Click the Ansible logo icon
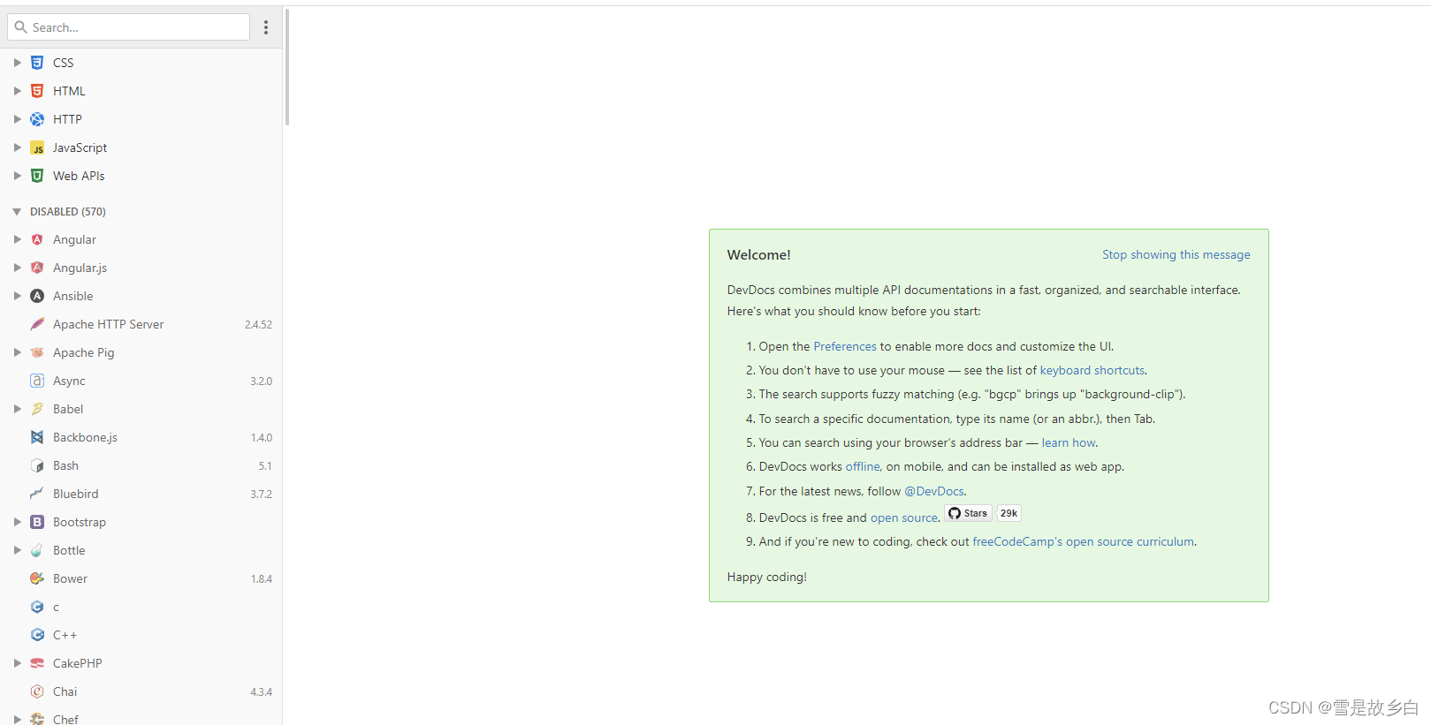Viewport: 1431px width, 725px height. click(37, 296)
